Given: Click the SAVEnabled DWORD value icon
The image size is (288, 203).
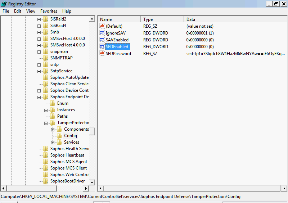Looking at the screenshot, I should (x=102, y=40).
